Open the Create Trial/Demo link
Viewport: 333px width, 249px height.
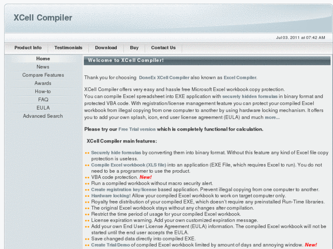pyautogui.click(x=110, y=245)
